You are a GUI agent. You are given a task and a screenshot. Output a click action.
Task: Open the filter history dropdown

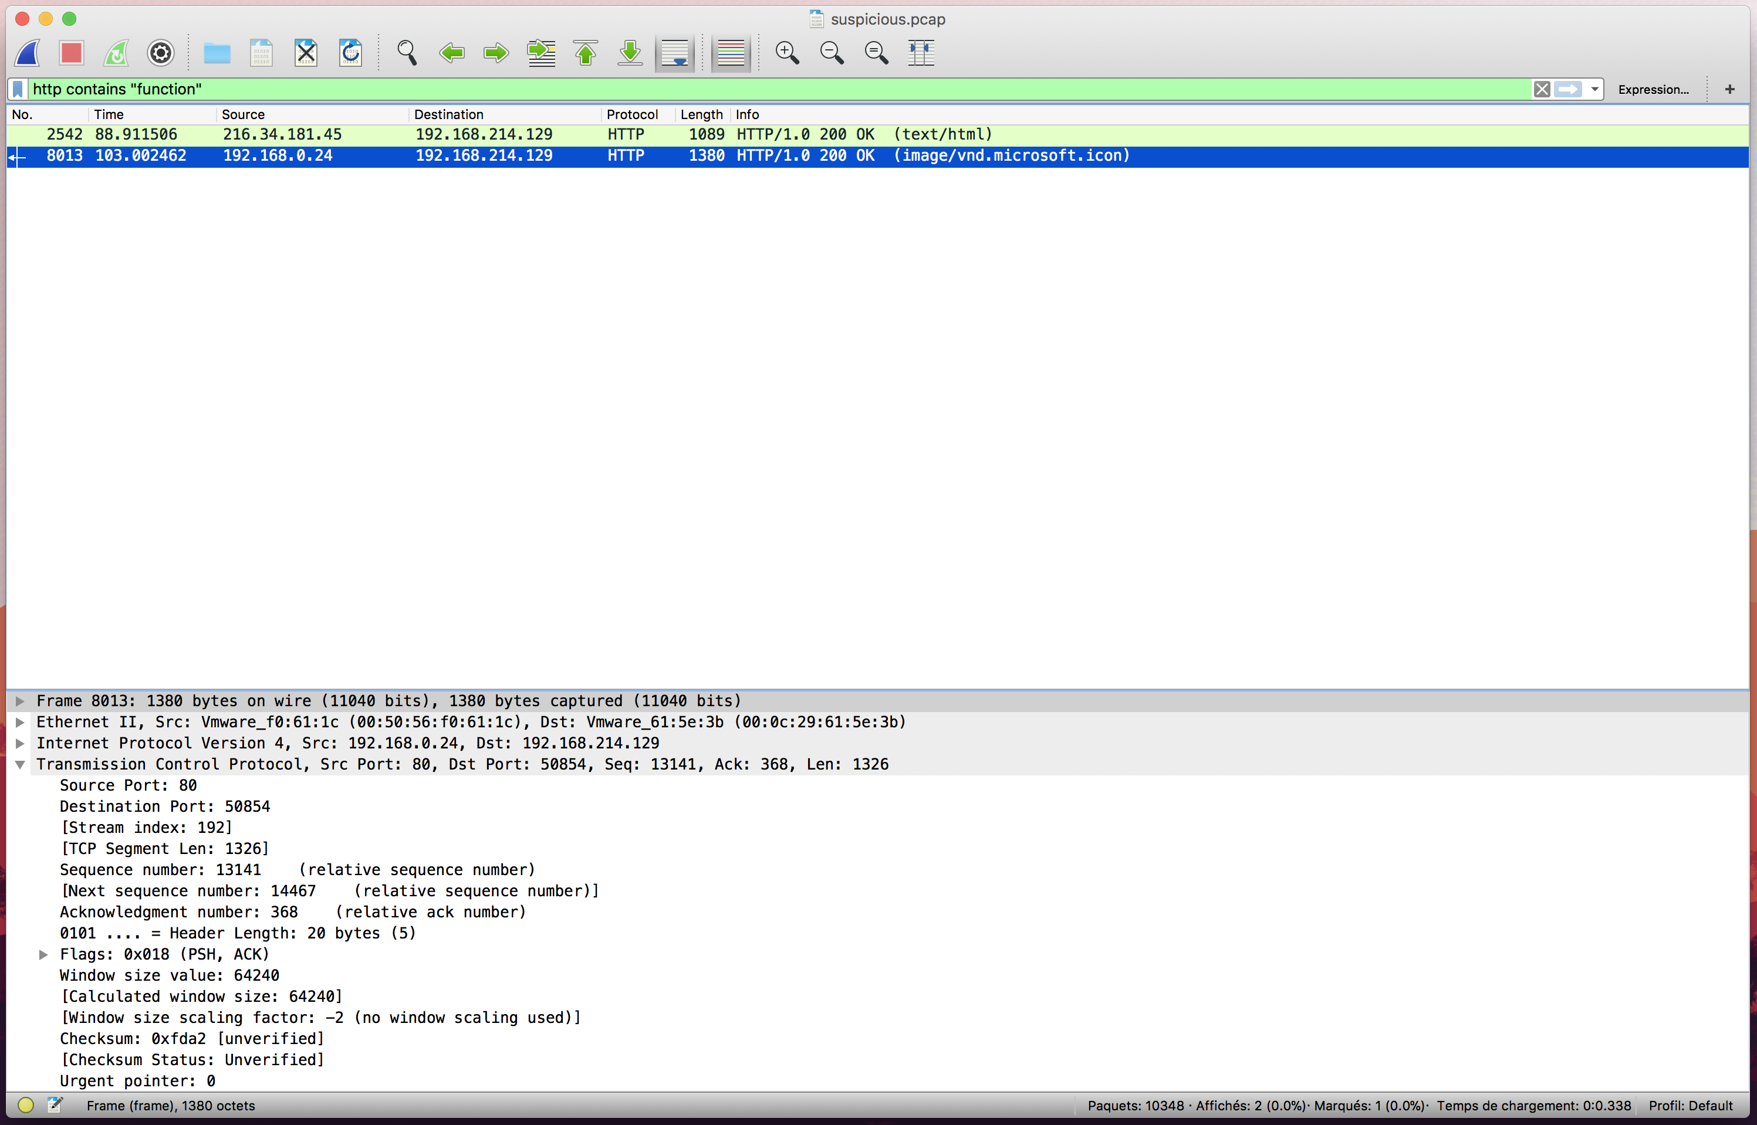(1593, 89)
